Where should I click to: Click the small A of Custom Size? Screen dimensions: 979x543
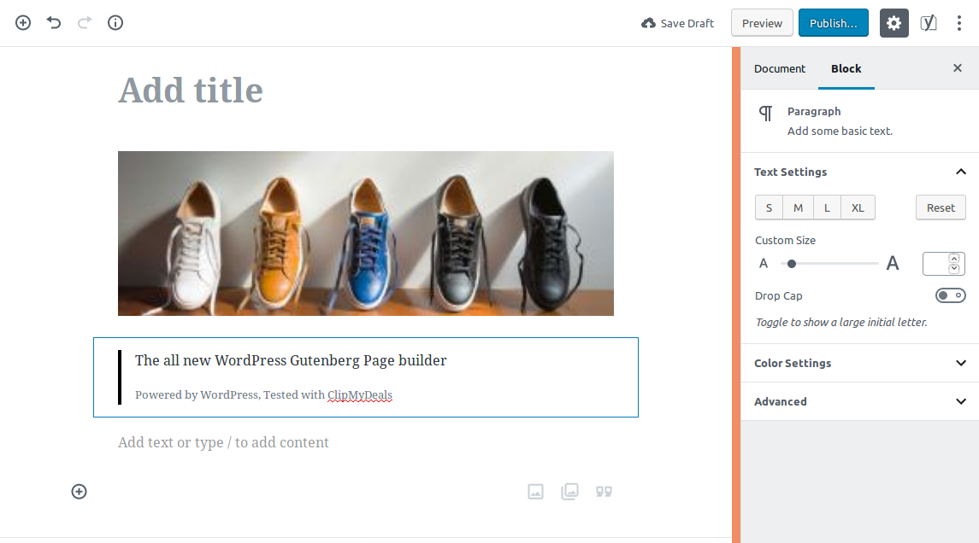click(764, 264)
